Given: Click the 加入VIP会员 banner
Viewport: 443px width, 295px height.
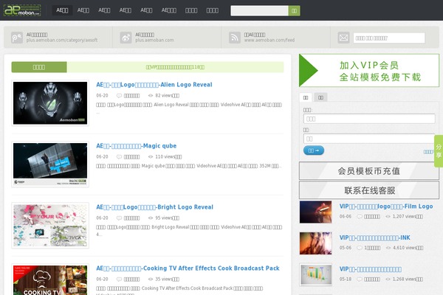Looking at the screenshot, I should click(x=369, y=71).
